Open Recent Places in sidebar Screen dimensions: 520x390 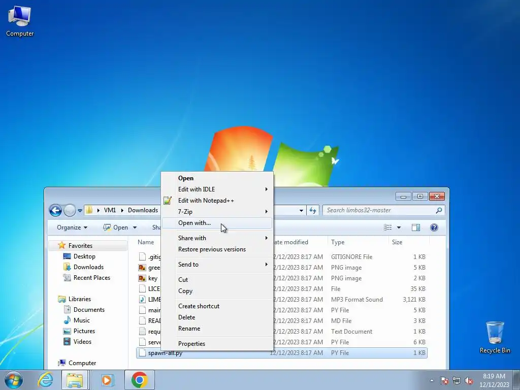click(x=91, y=278)
